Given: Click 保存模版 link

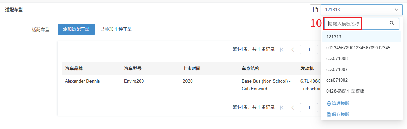Looking at the screenshot, I should 338,114.
